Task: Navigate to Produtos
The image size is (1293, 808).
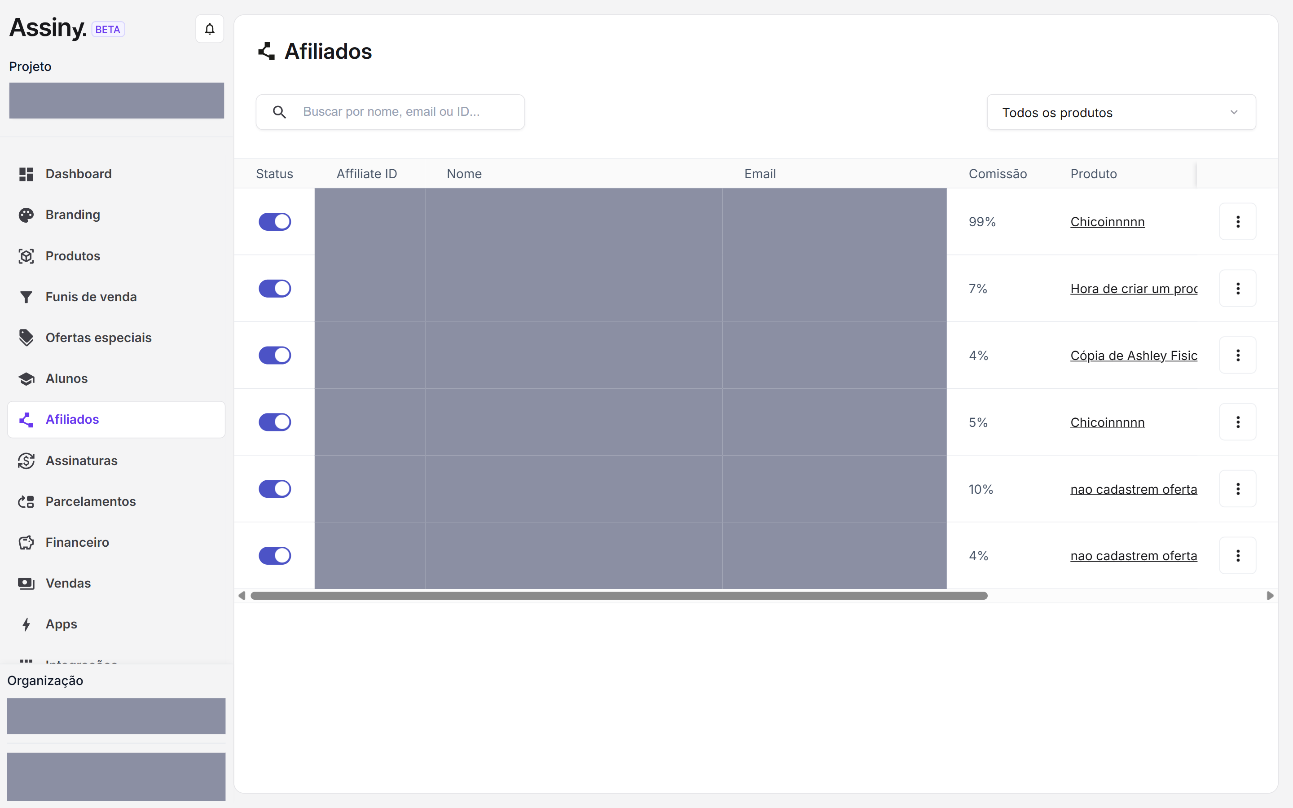Action: click(x=116, y=256)
